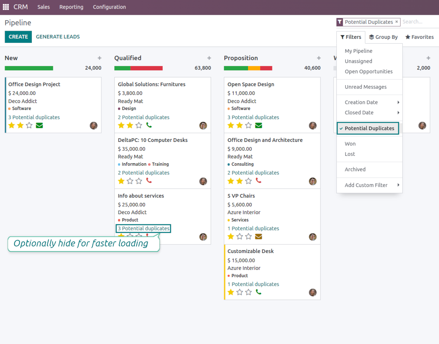Remove the Potential Duplicates filter facet
Image resolution: width=439 pixels, height=344 pixels.
[x=397, y=22]
